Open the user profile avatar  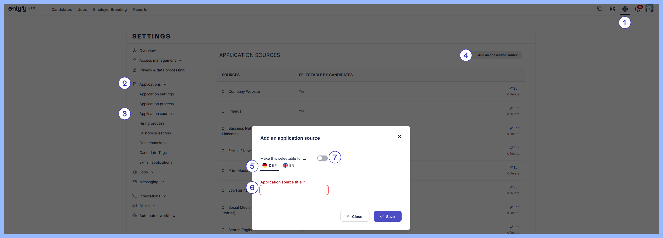pos(649,9)
